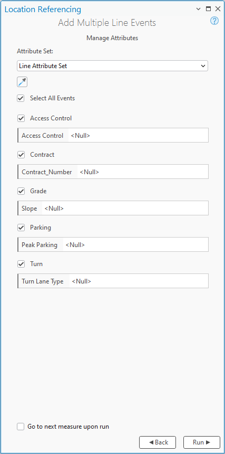Toggle the Turn event checkbox
225x454 pixels.
pos(21,264)
